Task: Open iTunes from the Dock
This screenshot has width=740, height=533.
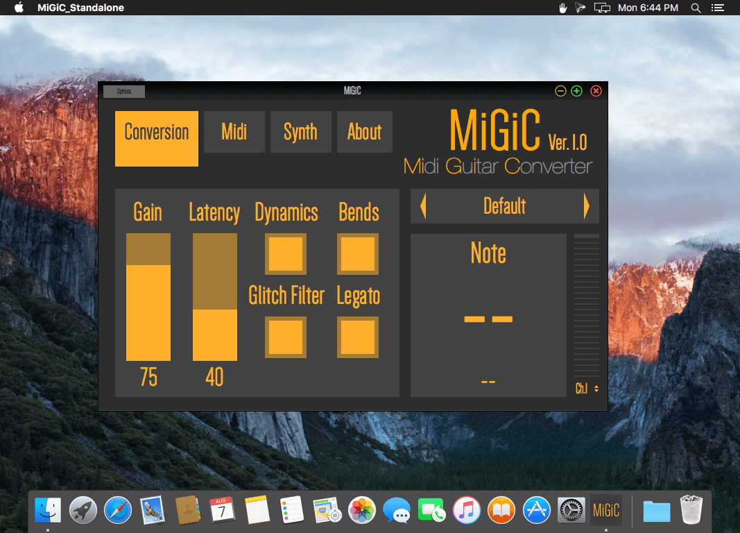Action: coord(467,510)
